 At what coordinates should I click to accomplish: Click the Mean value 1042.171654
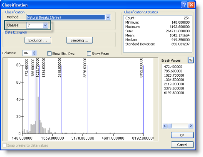(180, 36)
